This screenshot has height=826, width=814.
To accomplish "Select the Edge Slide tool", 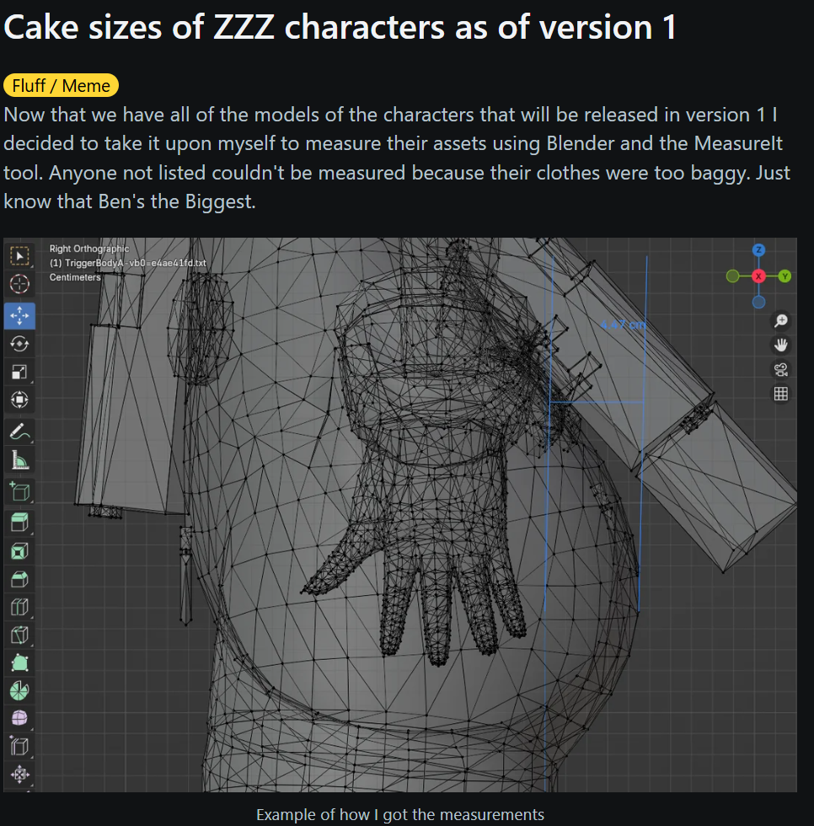I will coord(19,747).
